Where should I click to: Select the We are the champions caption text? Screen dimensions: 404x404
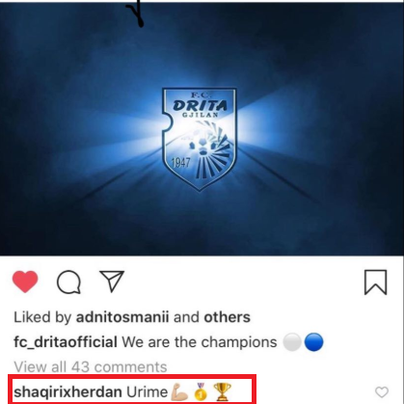(200, 342)
